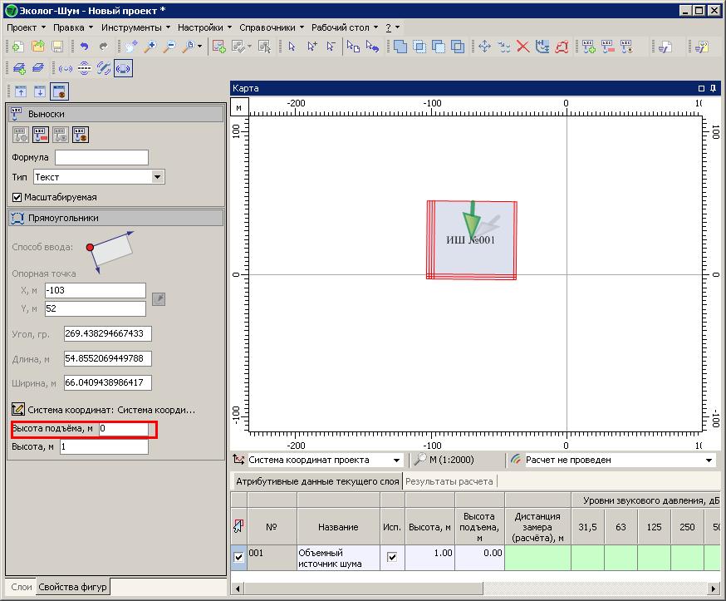
Task: Switch to the Слои tab
Action: tap(21, 587)
